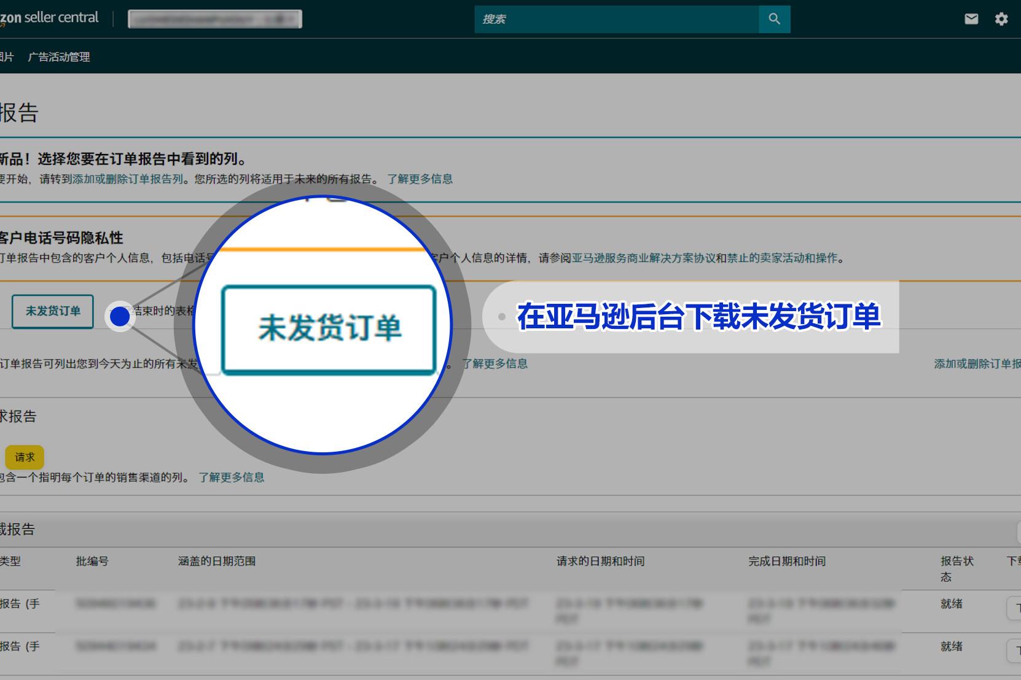This screenshot has height=680, width=1021.
Task: Click 就绪 status in the first report row
Action: 952,604
